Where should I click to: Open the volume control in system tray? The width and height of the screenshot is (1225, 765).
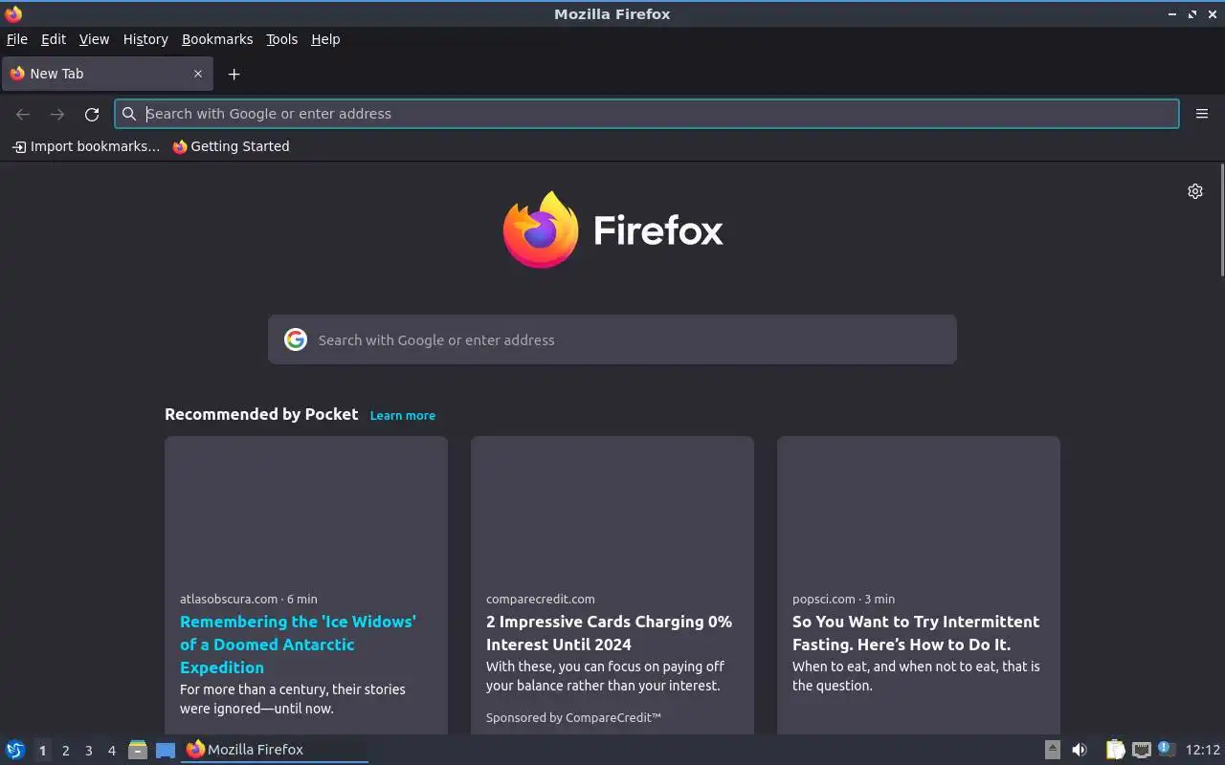(1080, 750)
